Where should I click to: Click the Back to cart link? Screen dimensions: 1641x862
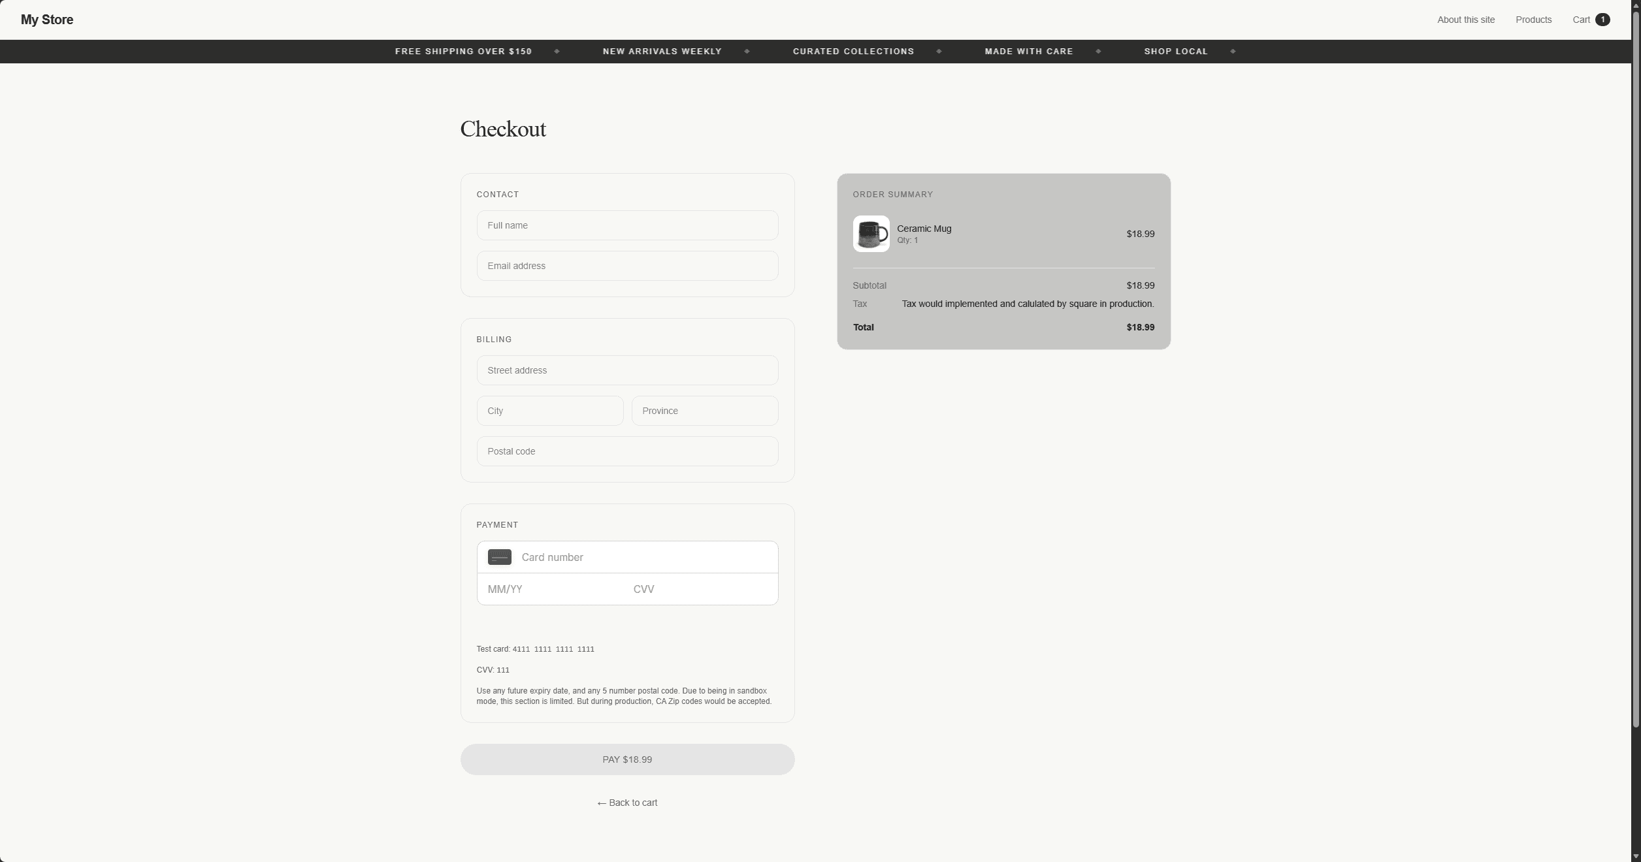click(x=626, y=803)
